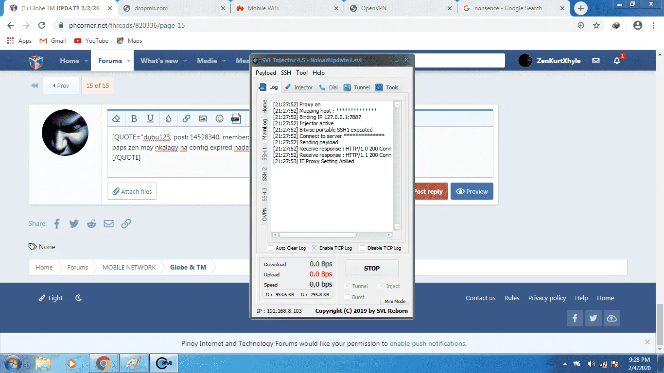Copy thread link chain icon in share row
The height and width of the screenshot is (373, 664).
pos(126,223)
